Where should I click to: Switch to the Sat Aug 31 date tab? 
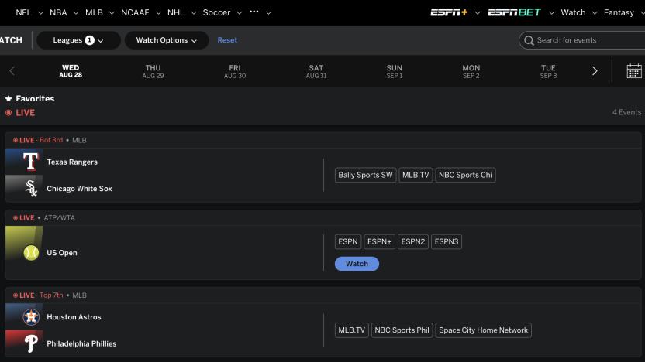(316, 71)
